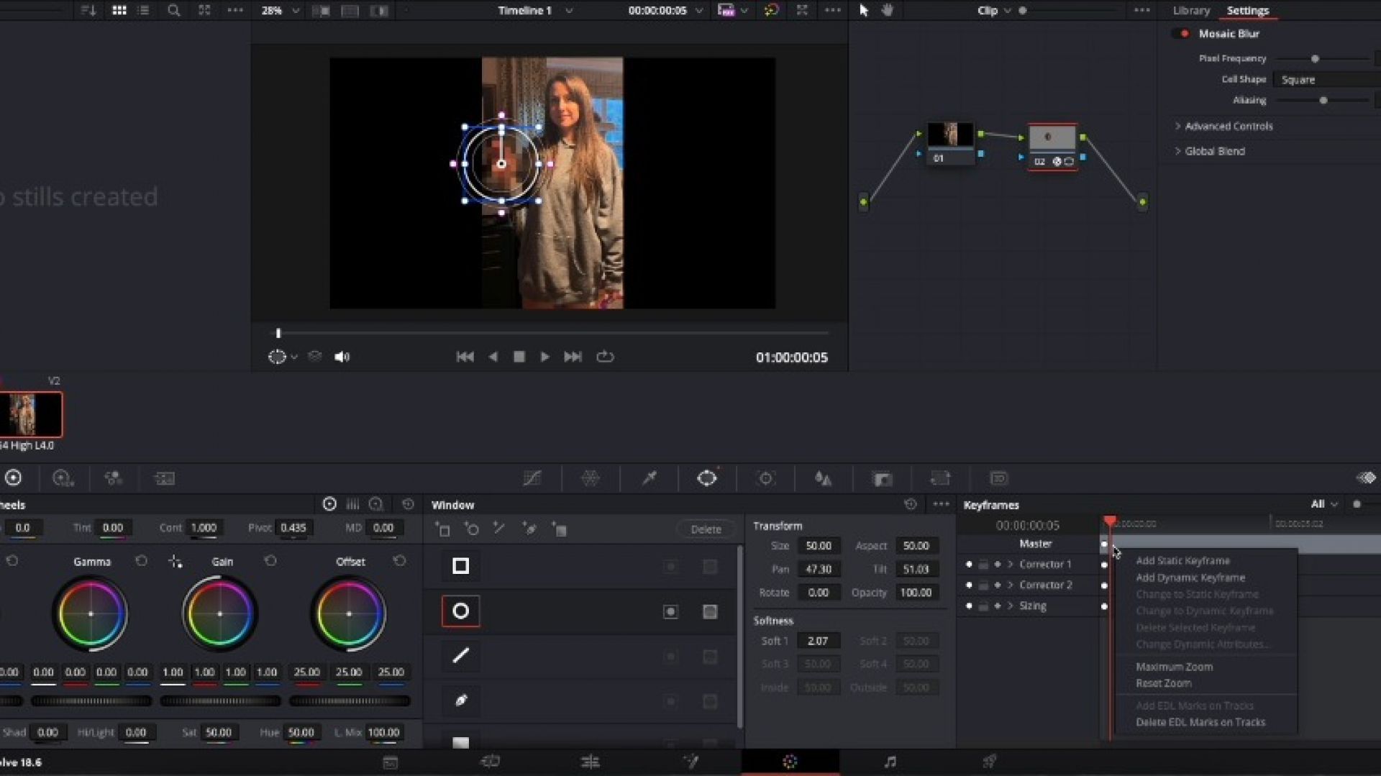This screenshot has width=1381, height=776.
Task: Open the gallery magnifier search icon
Action: tap(173, 11)
